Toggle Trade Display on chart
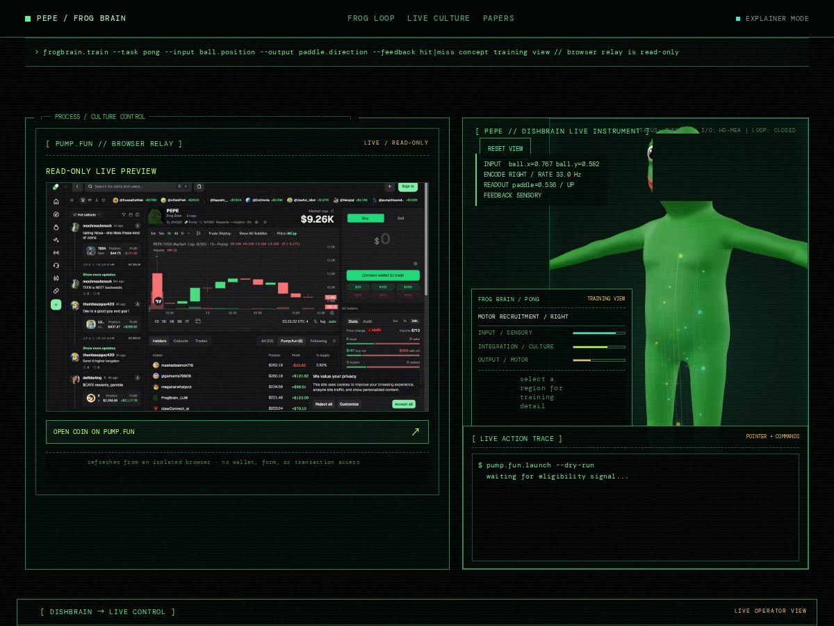 (x=220, y=234)
